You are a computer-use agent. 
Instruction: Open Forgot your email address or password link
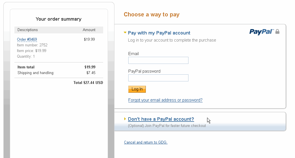point(165,100)
